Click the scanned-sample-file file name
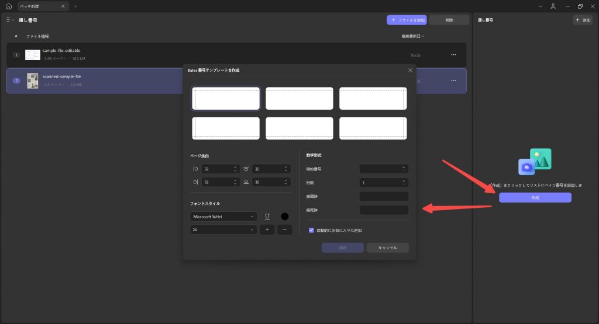This screenshot has width=599, height=324. tap(62, 76)
